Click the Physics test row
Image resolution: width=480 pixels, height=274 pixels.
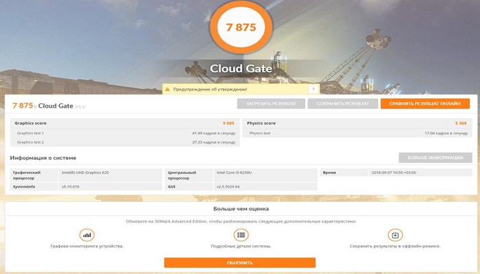click(x=357, y=133)
